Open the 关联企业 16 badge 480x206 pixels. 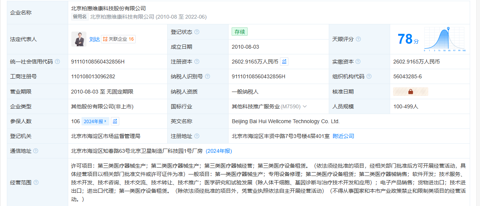pos(118,39)
